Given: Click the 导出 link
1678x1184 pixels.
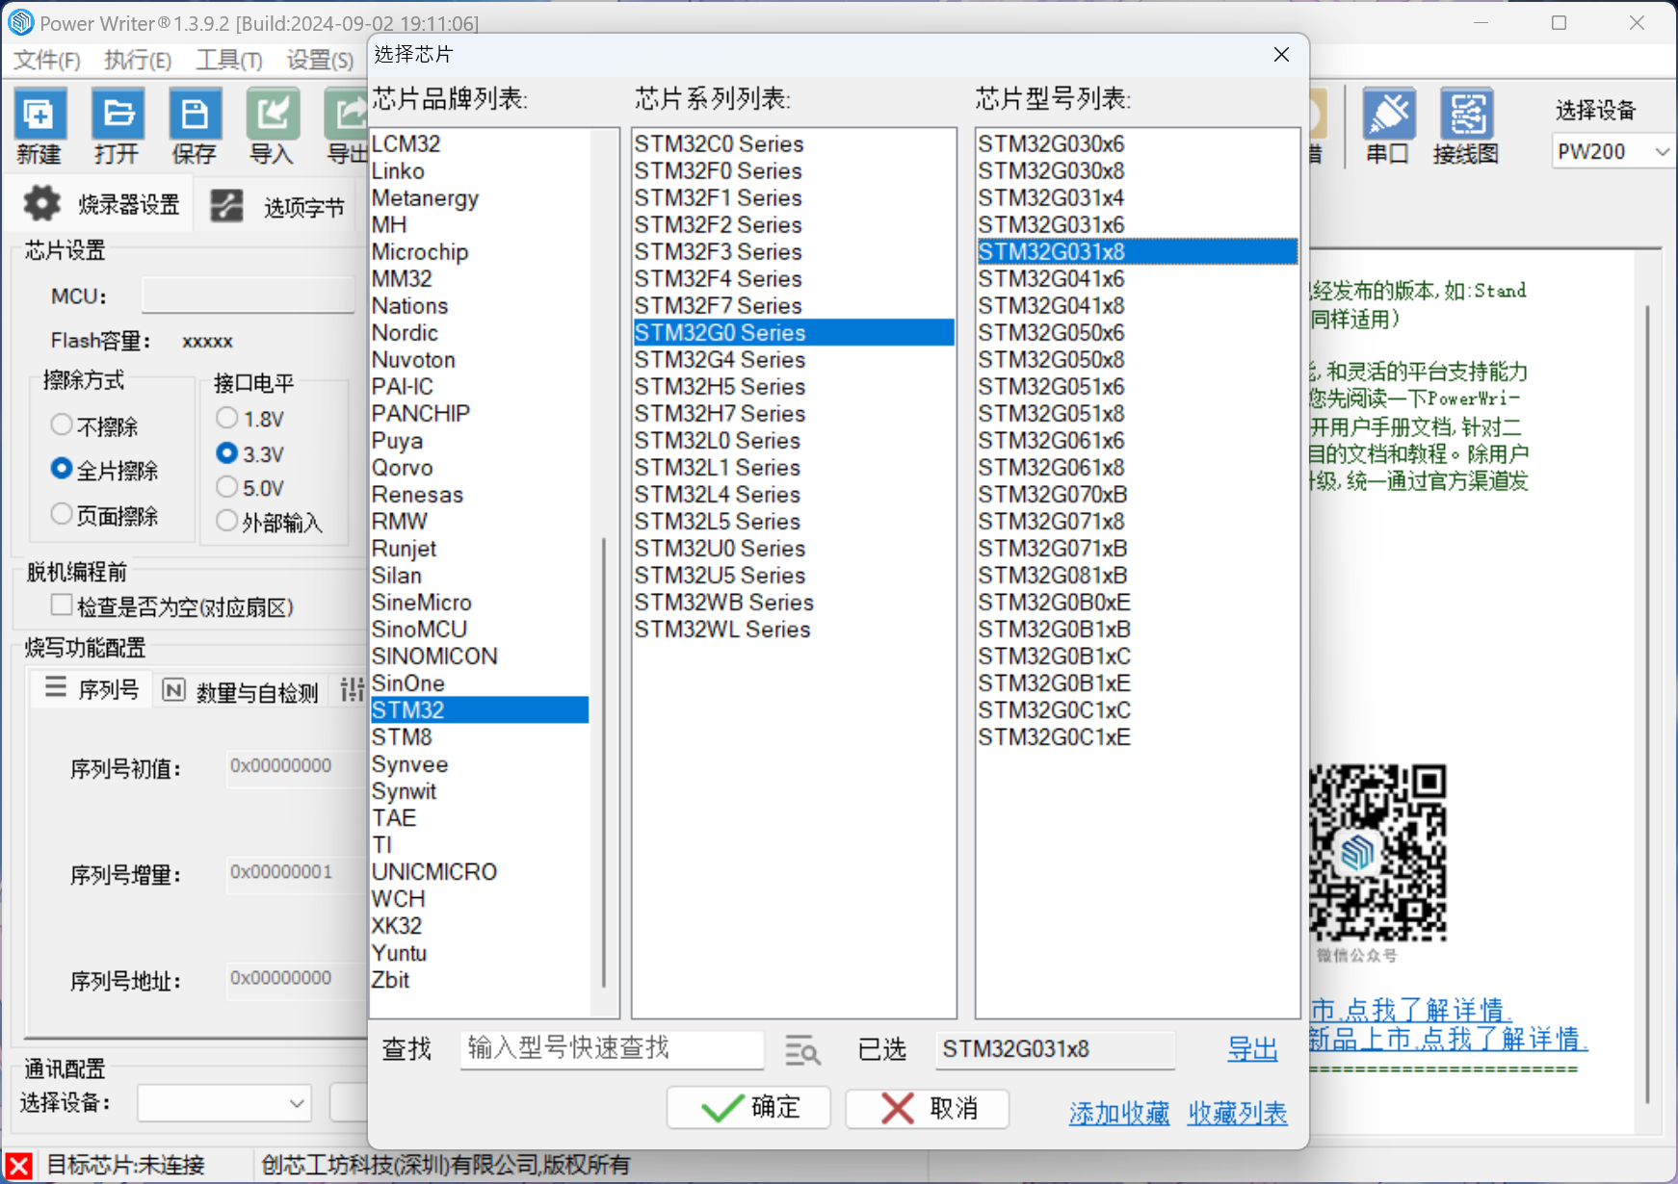Looking at the screenshot, I should coord(1252,1049).
